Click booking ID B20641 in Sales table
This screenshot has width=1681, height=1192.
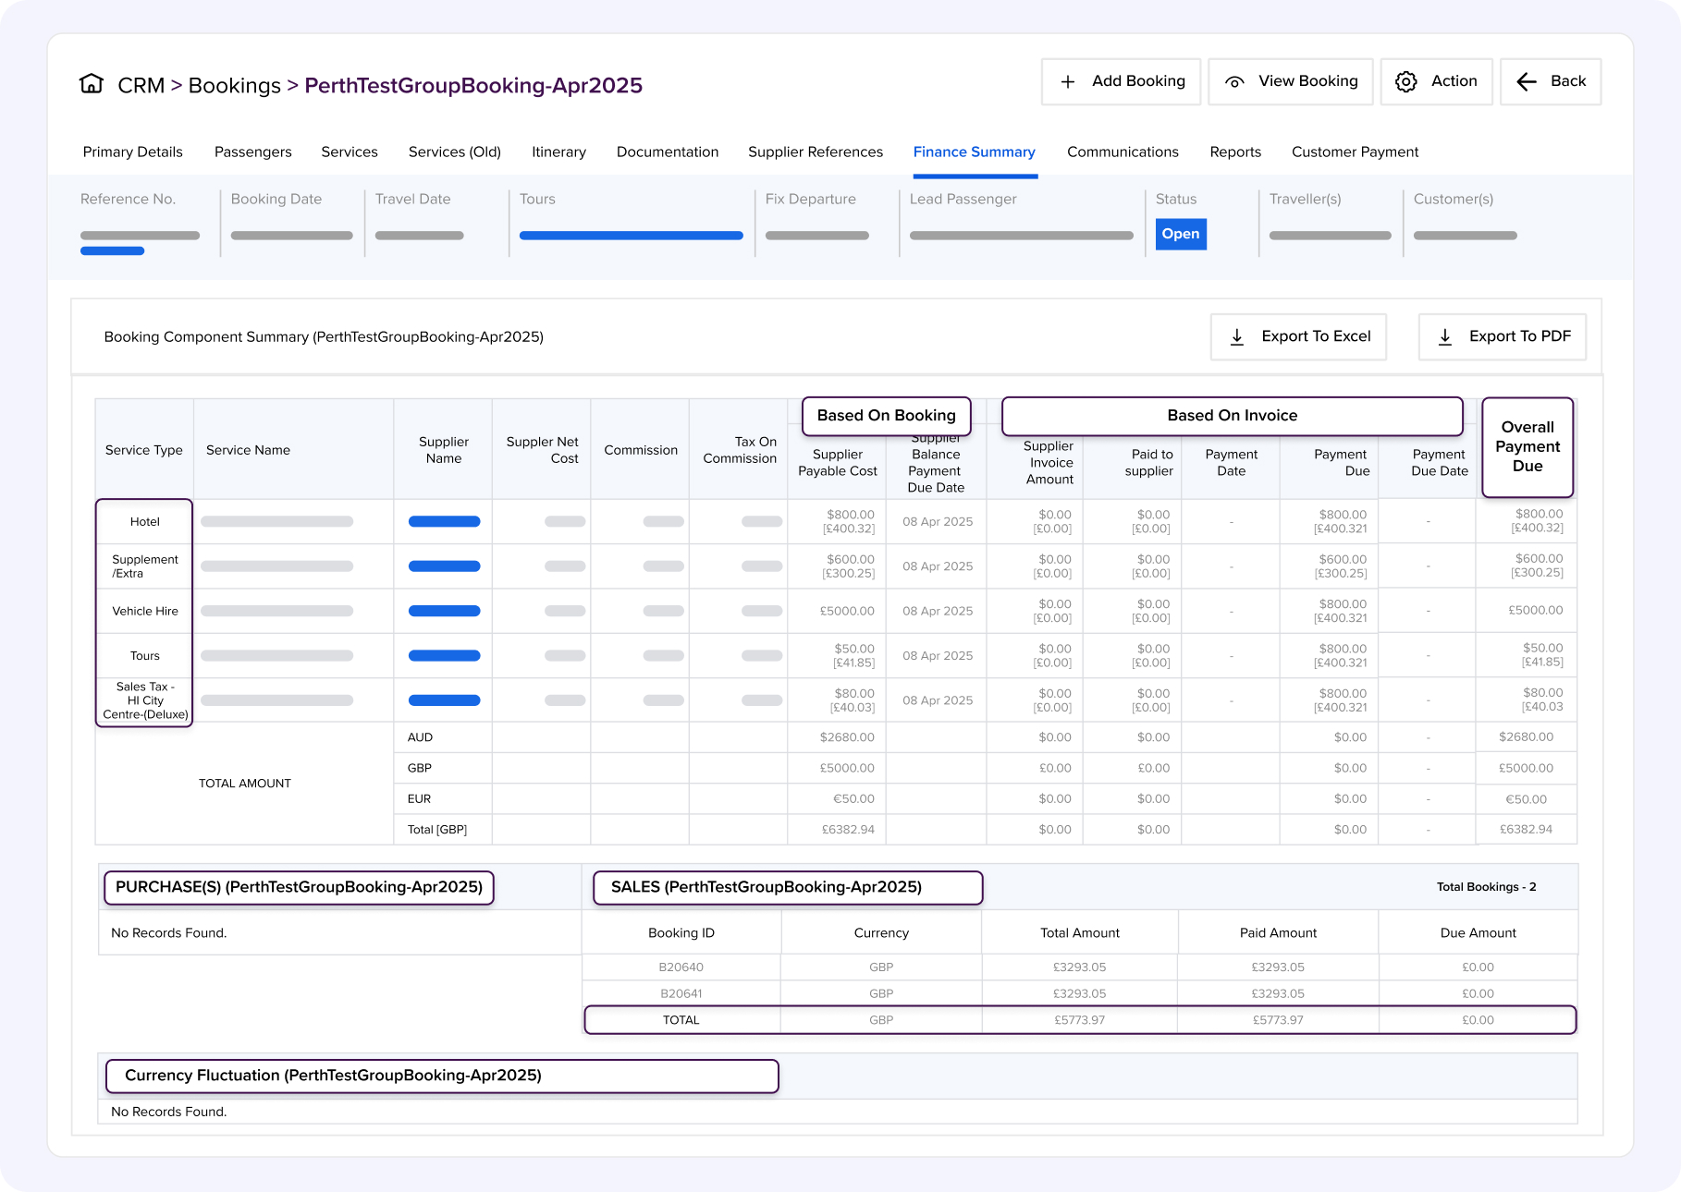coord(681,993)
